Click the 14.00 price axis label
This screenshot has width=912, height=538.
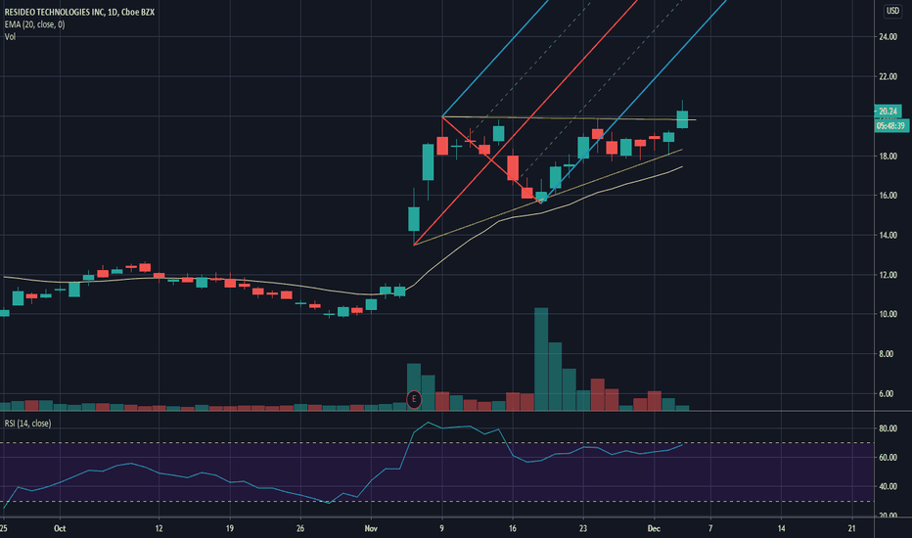pos(888,235)
